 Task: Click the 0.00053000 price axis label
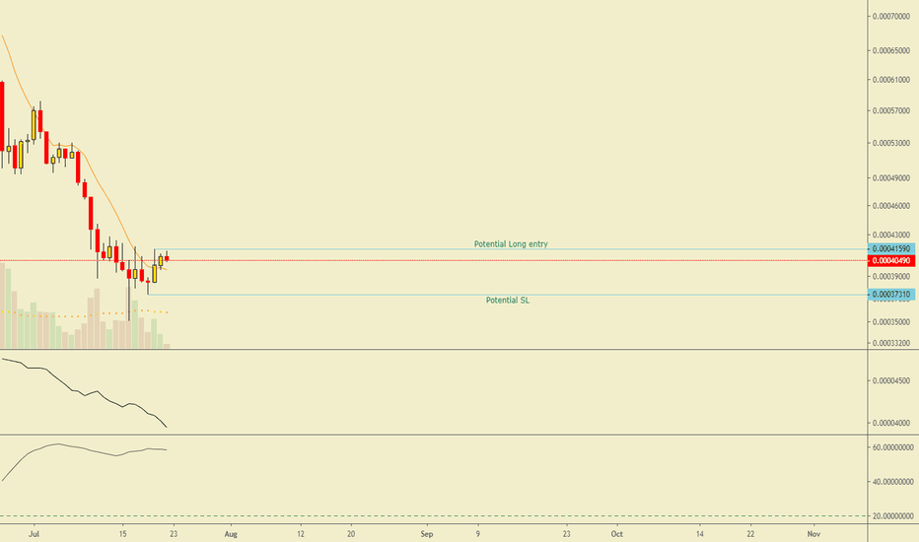[x=890, y=143]
